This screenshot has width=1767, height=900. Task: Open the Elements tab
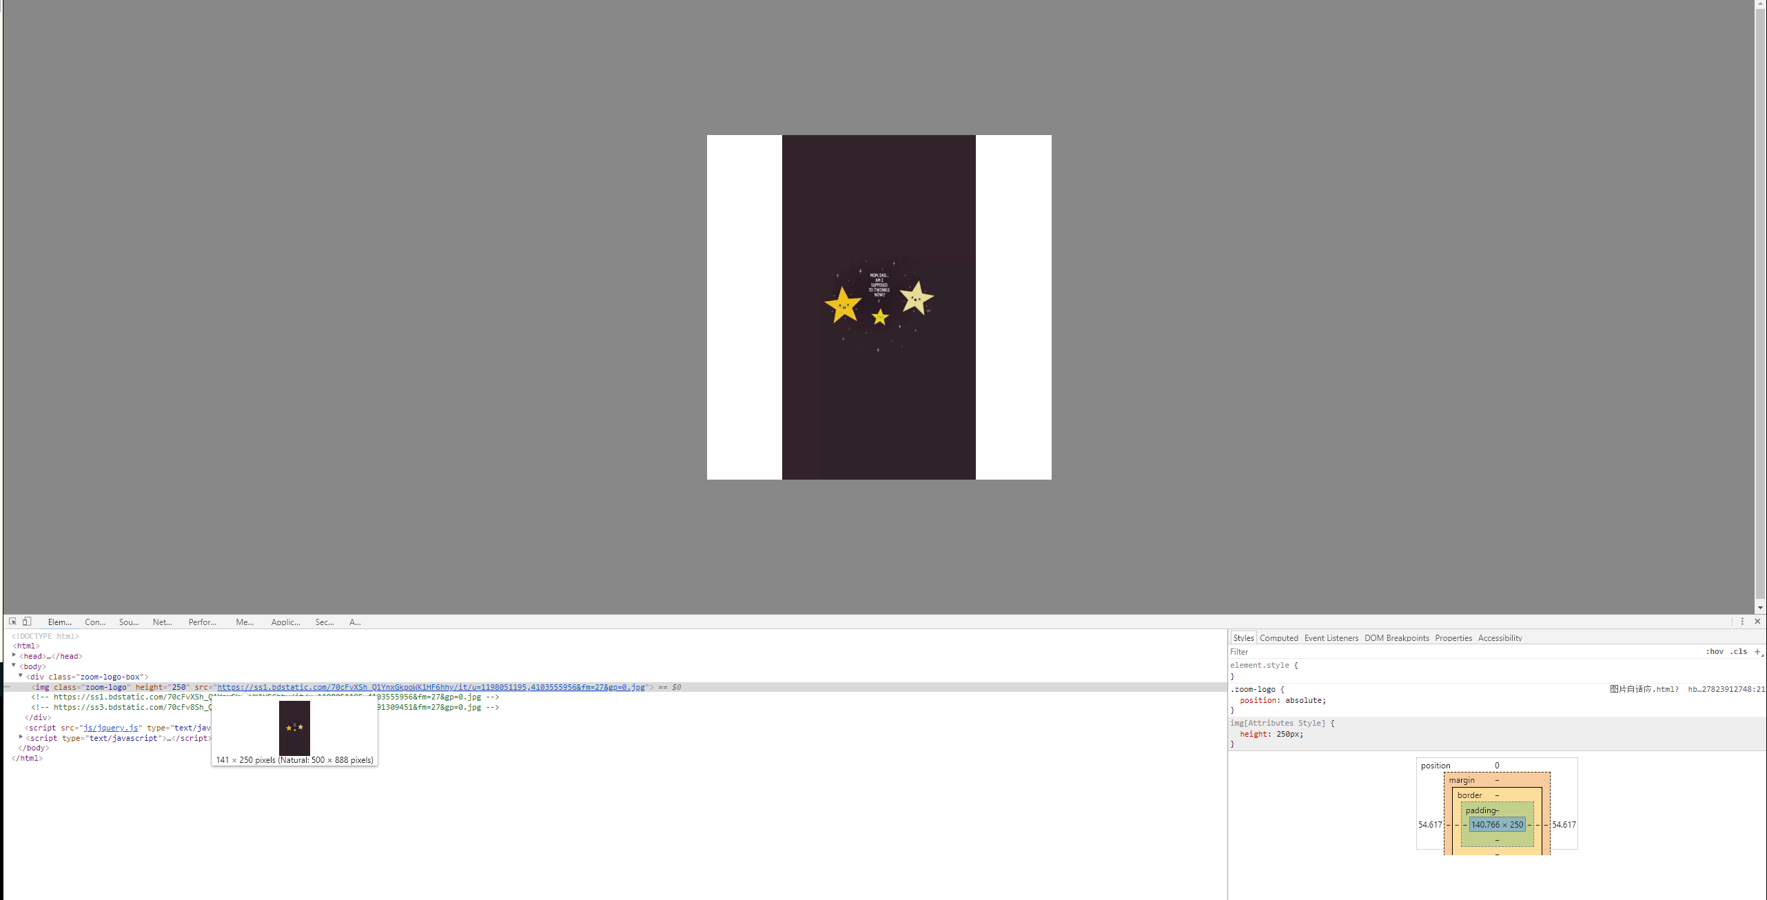59,622
